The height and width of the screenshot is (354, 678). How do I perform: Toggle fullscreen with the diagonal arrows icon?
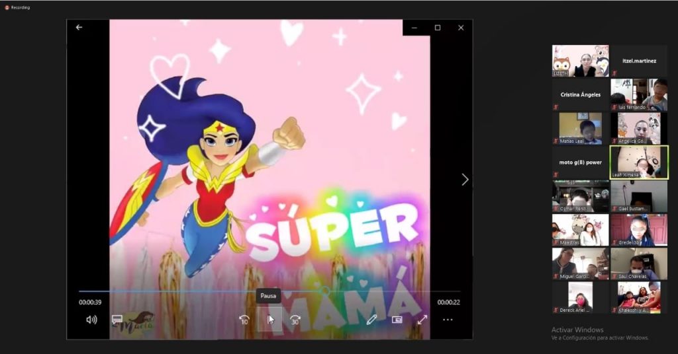click(422, 320)
